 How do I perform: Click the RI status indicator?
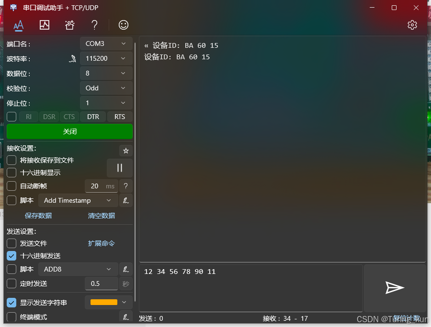(x=29, y=117)
